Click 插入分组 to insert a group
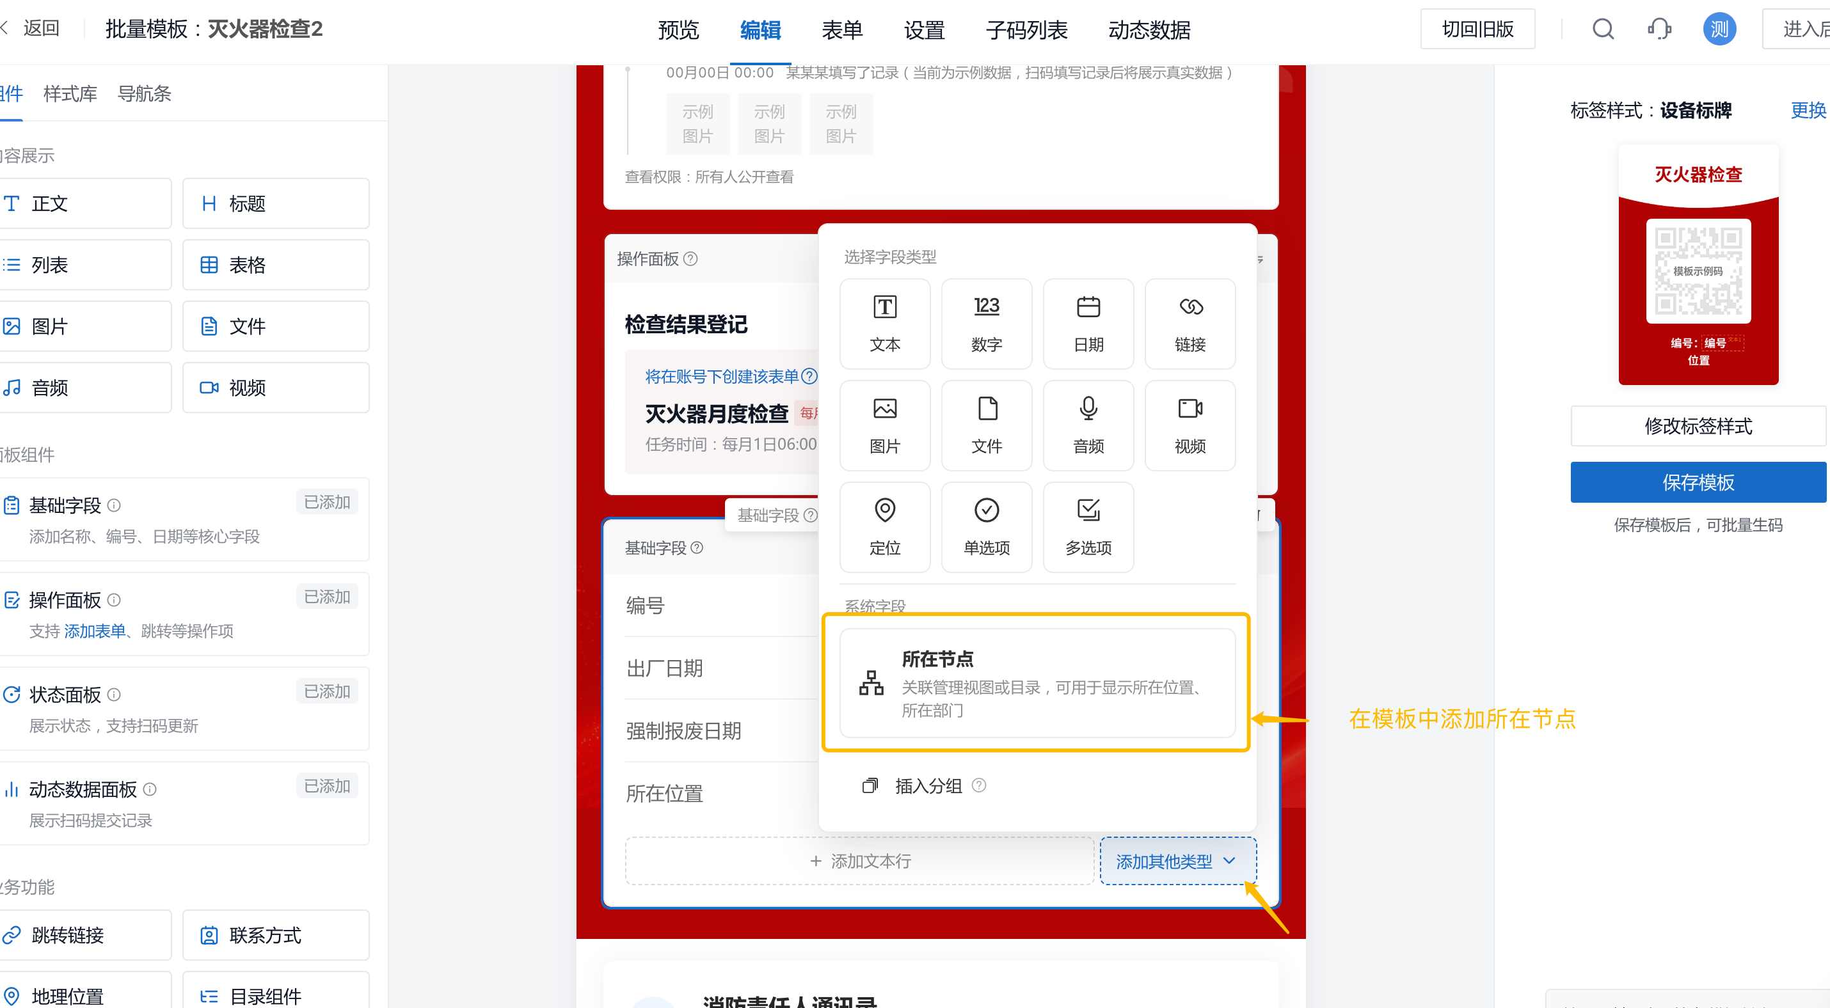Image resolution: width=1830 pixels, height=1008 pixels. pyautogui.click(x=928, y=786)
